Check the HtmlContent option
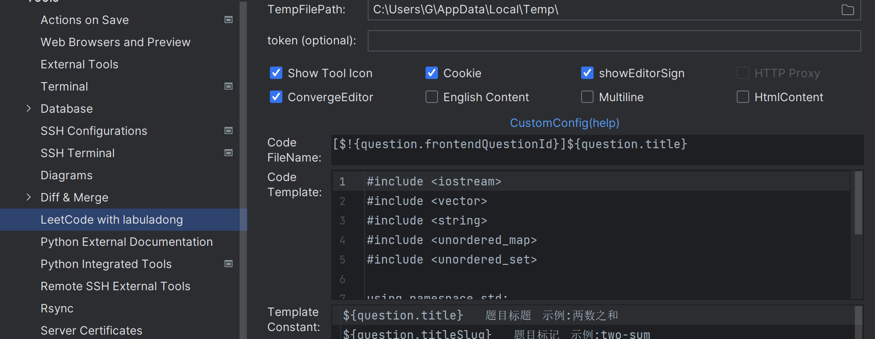Viewport: 875px width, 339px height. tap(743, 97)
